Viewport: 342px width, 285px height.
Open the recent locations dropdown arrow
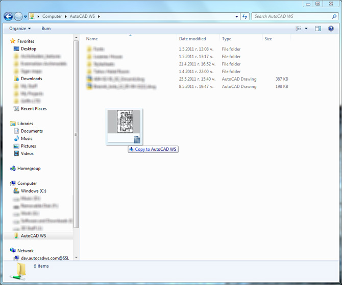point(26,16)
